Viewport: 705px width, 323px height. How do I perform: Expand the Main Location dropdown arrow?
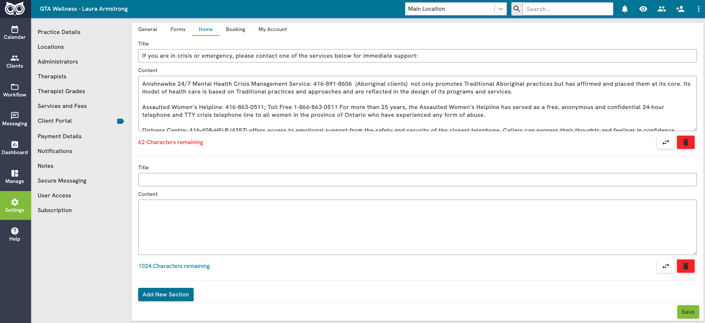501,9
